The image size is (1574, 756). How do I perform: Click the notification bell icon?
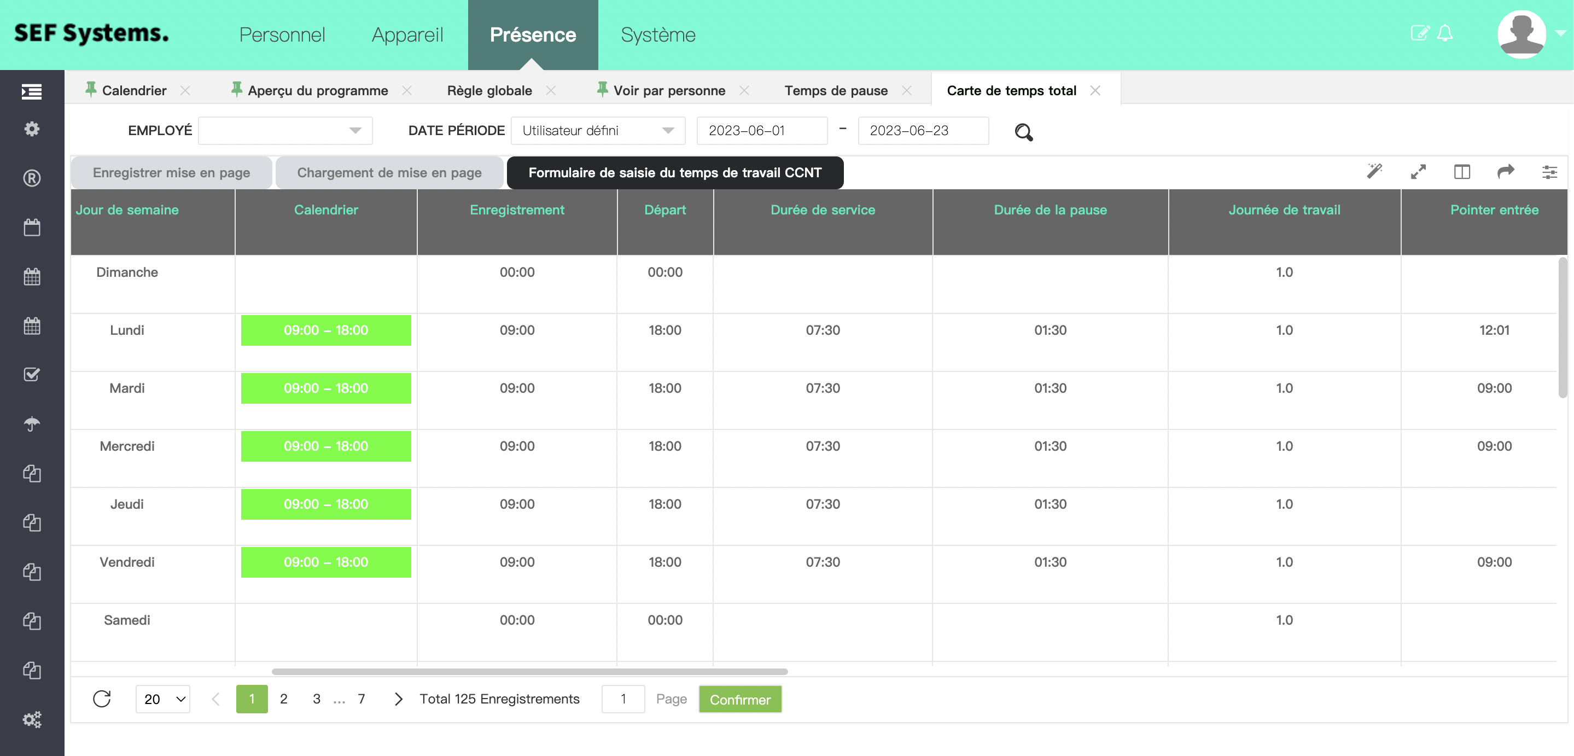pos(1444,33)
